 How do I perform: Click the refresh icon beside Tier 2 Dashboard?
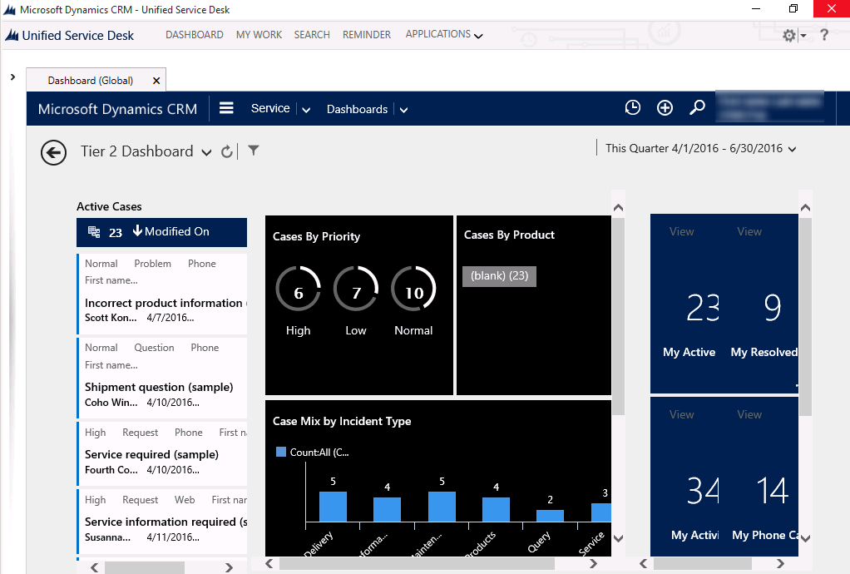pyautogui.click(x=228, y=152)
